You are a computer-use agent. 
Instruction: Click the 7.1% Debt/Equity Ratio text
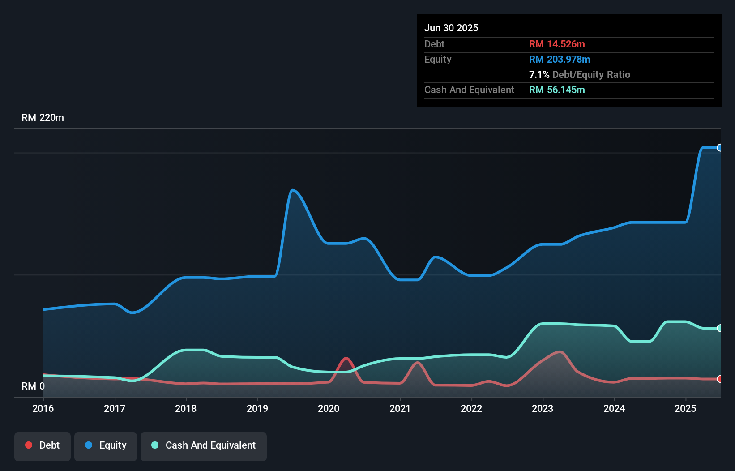pyautogui.click(x=580, y=74)
